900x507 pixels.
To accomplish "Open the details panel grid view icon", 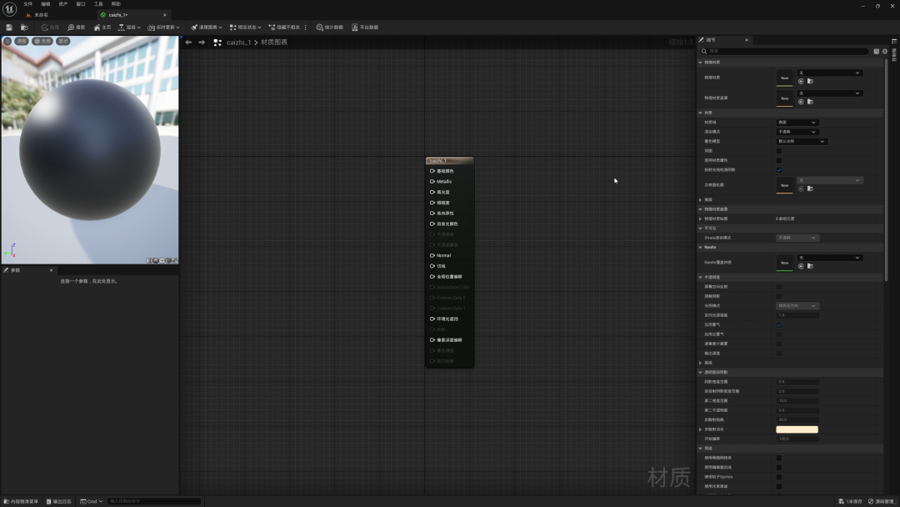I will (877, 51).
